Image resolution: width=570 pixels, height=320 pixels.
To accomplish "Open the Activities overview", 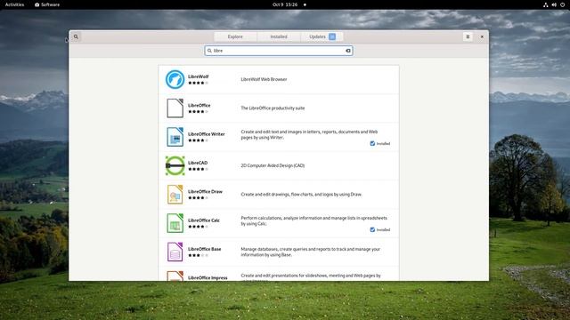I will [x=14, y=4].
